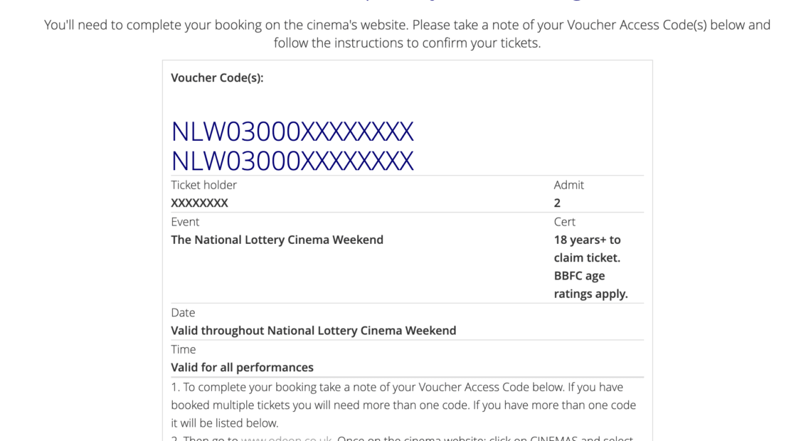Click the 18 years+ to claim ticket text
The image size is (811, 441).
[x=587, y=249]
